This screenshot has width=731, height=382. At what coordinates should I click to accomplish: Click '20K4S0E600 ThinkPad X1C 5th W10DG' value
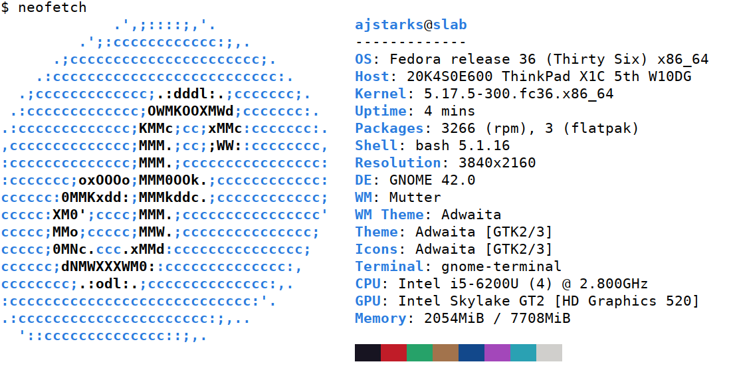click(549, 76)
